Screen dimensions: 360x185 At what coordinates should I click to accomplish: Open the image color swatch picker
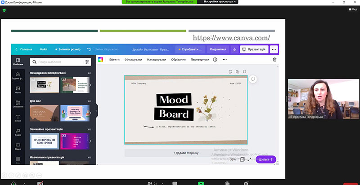point(100,60)
